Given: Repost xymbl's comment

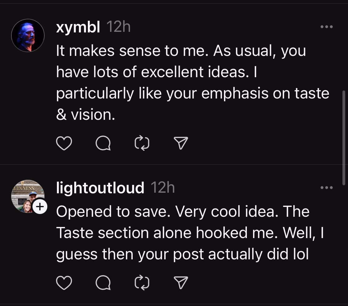Looking at the screenshot, I should pos(142,144).
